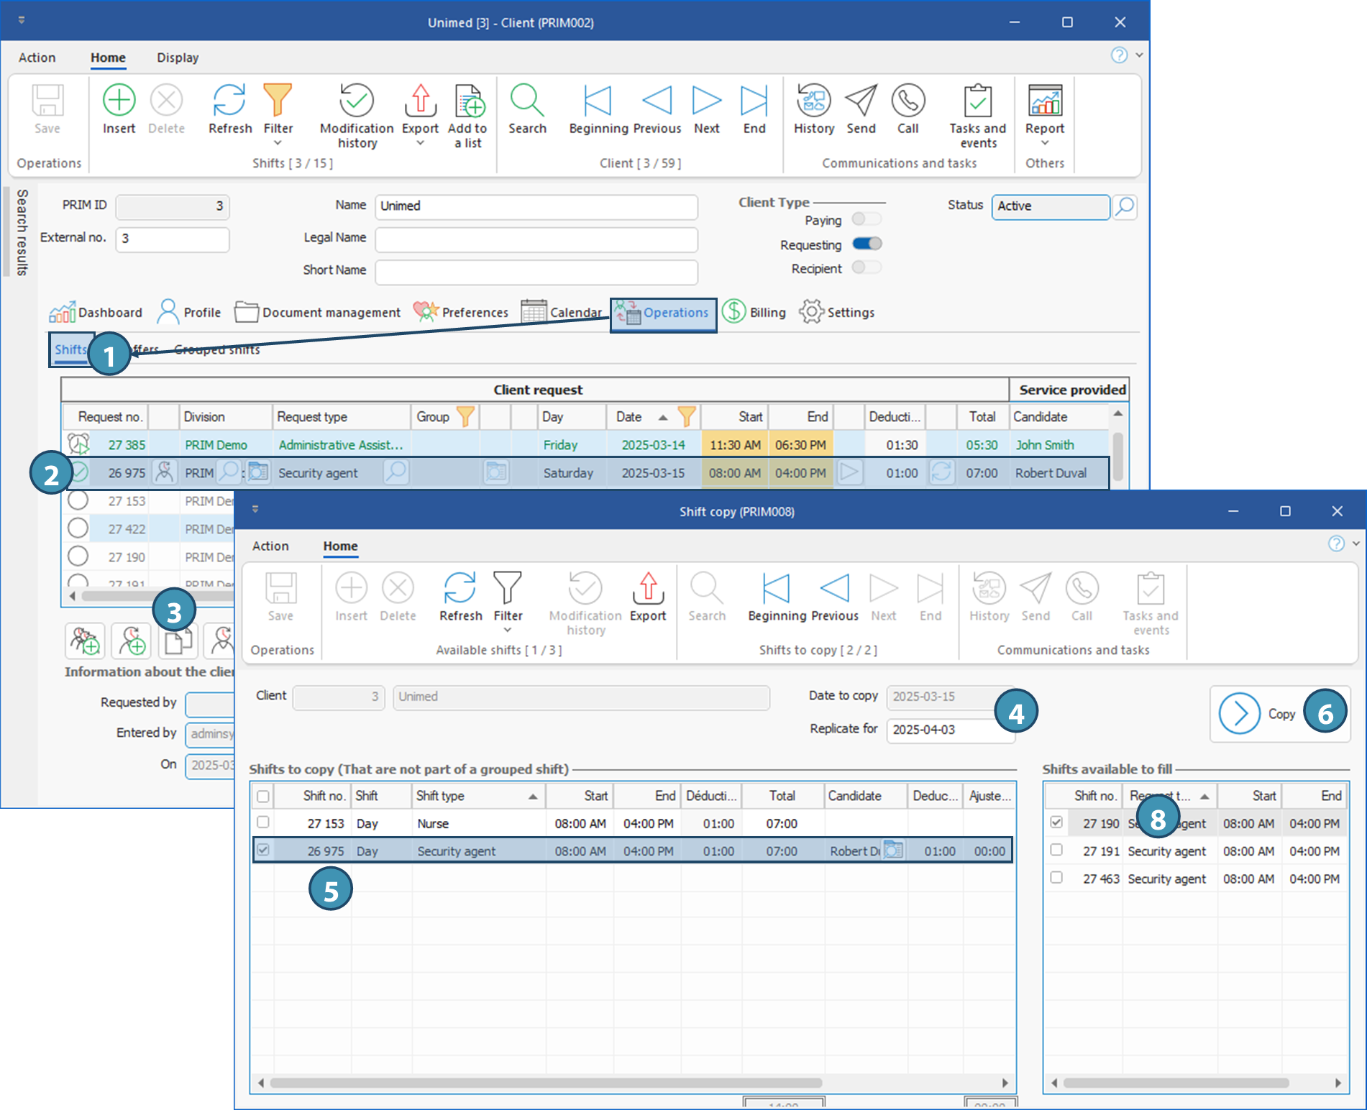
Task: Open the Billing tab
Action: point(755,313)
